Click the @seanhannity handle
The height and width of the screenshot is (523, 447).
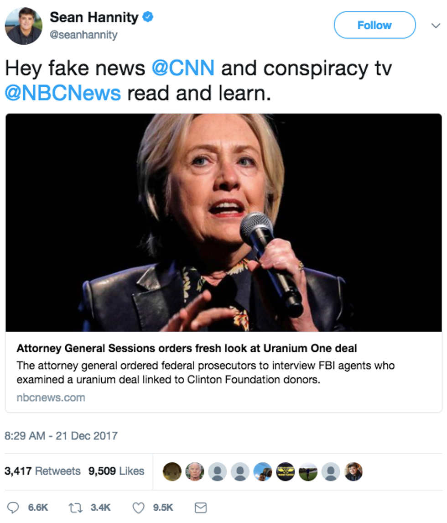[x=83, y=35]
